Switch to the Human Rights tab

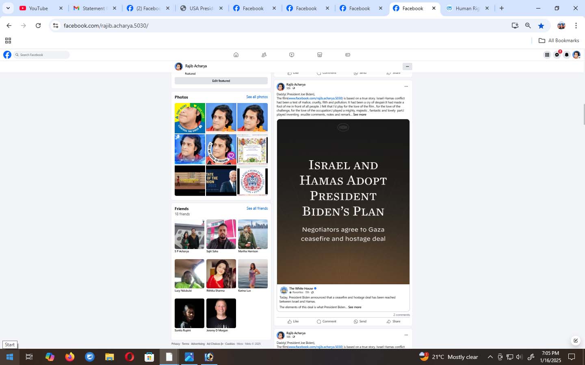[x=467, y=8]
